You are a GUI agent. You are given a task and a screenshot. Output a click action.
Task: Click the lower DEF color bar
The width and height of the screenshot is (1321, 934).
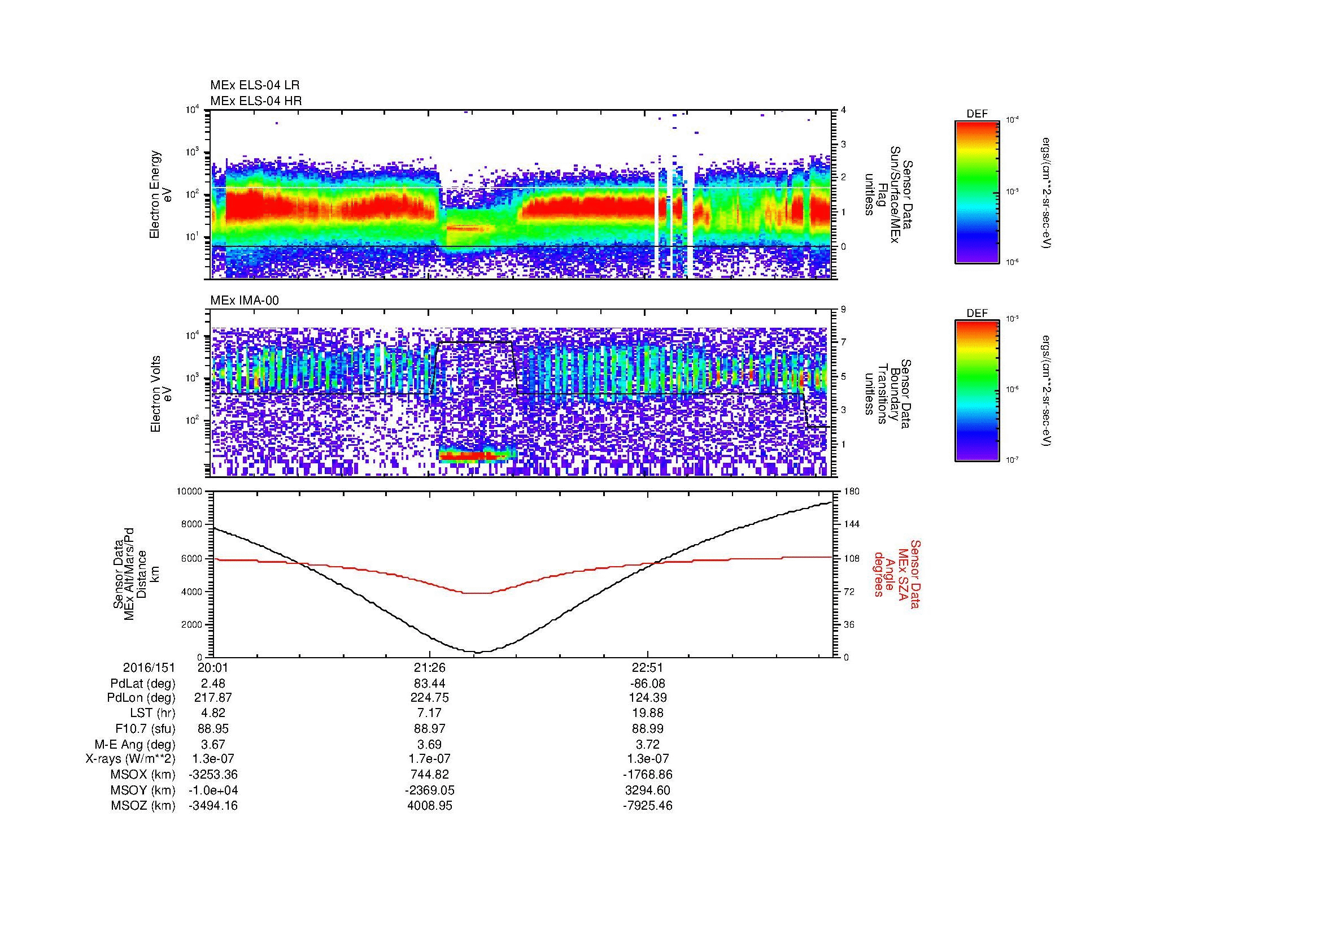(x=977, y=391)
